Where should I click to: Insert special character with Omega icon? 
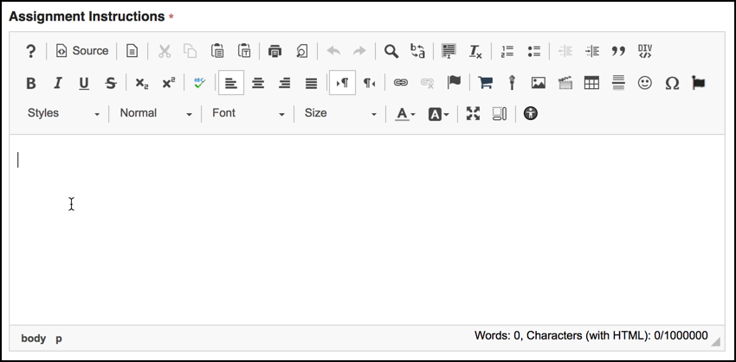[672, 83]
